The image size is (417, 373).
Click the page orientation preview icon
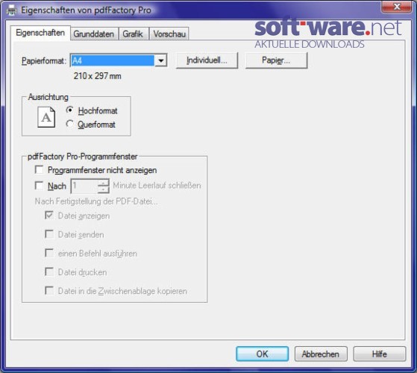46,117
